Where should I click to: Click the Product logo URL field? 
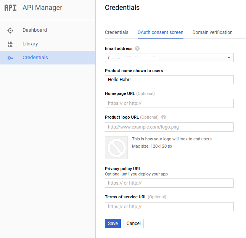coord(169,127)
